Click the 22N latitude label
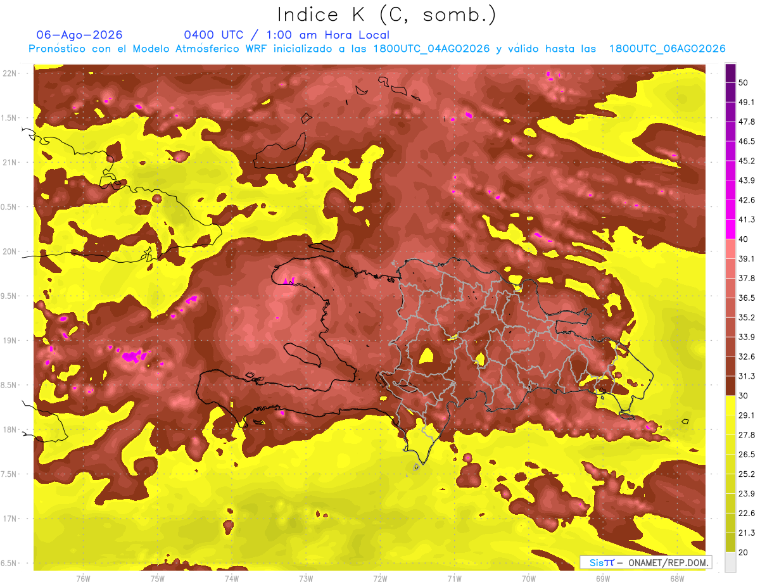This screenshot has width=760, height=587. coord(9,73)
